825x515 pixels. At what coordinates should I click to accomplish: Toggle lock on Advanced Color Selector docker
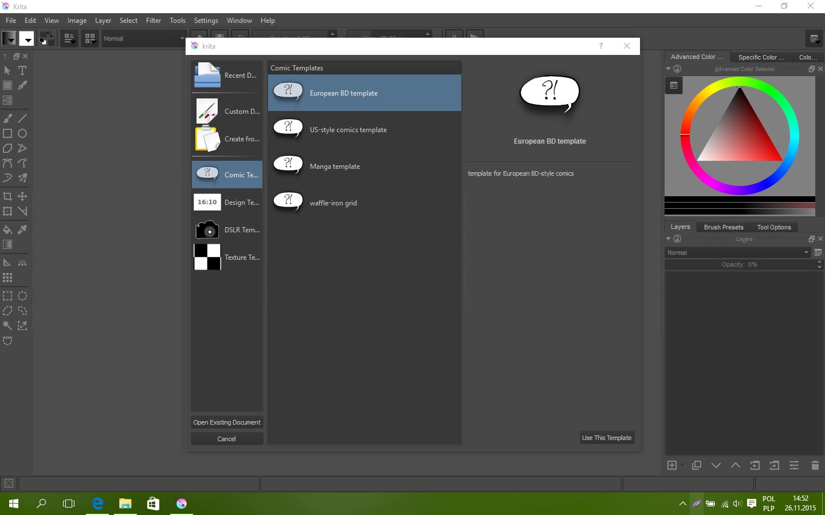tap(677, 69)
